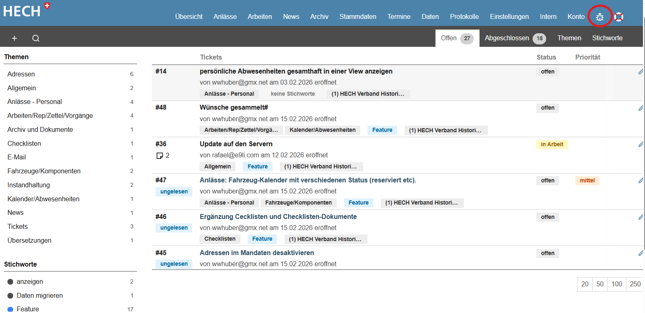Click the plus icon to add a ticket
Viewport: 645px width, 313px height.
coord(14,38)
